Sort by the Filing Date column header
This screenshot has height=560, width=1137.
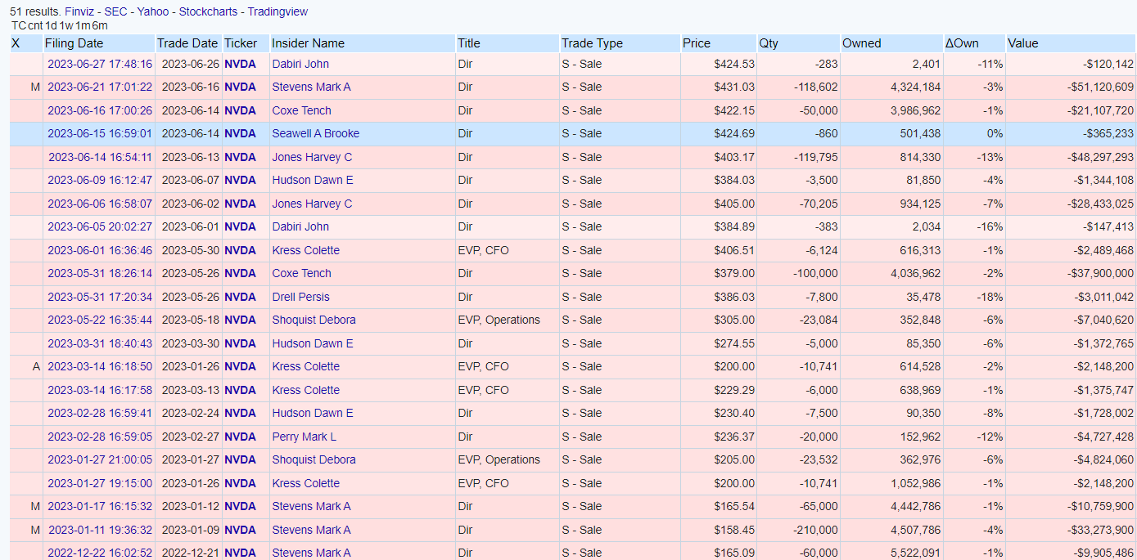[x=74, y=43]
